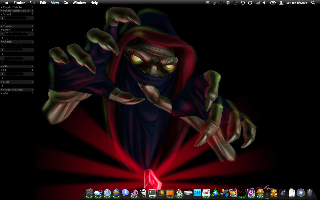Launch Safari compass icon in dock
Screen dimensions: 320x200
coord(107,193)
